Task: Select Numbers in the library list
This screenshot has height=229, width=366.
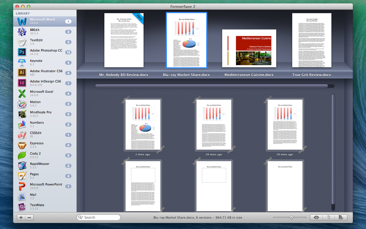Action: [x=45, y=125]
